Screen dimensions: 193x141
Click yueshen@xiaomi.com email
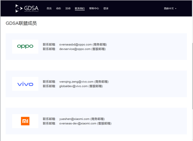point(74,119)
